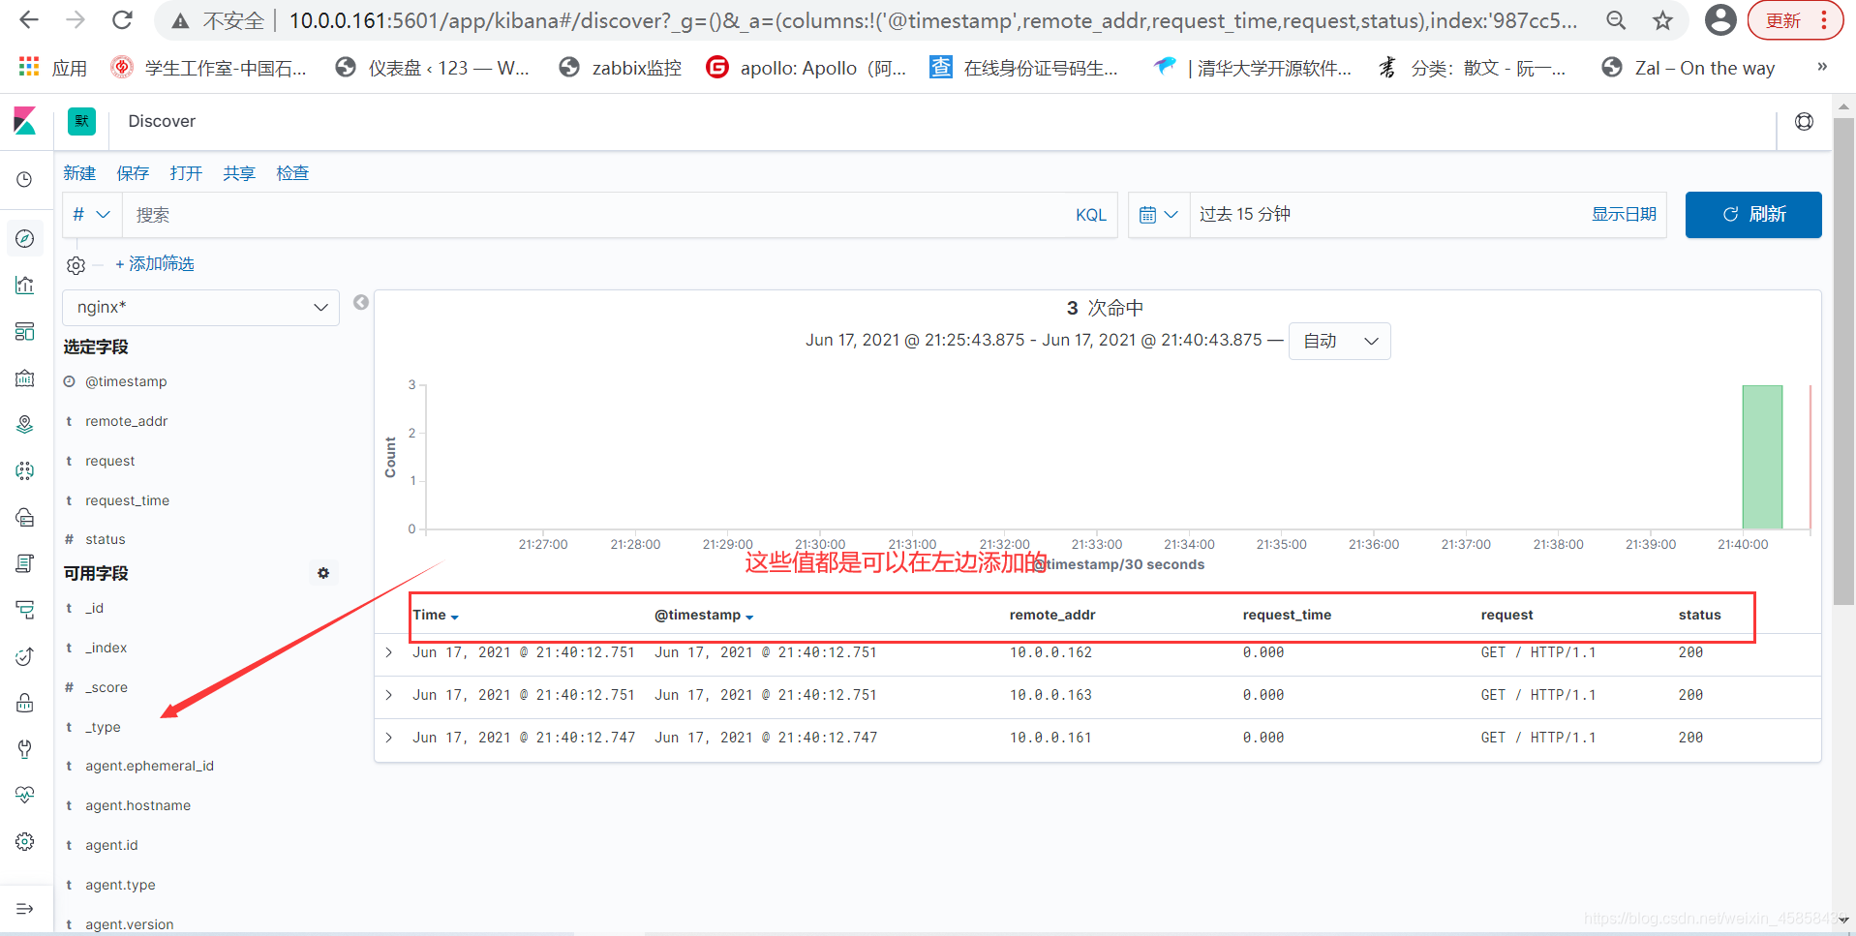Select the _index available field
This screenshot has width=1856, height=936.
click(x=106, y=649)
